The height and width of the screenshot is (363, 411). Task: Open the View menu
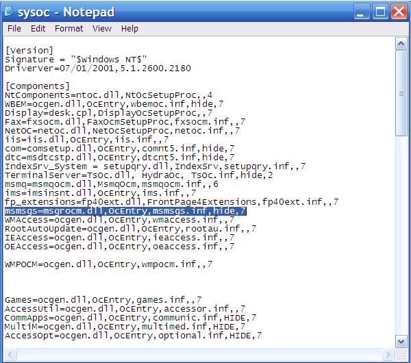(x=102, y=28)
